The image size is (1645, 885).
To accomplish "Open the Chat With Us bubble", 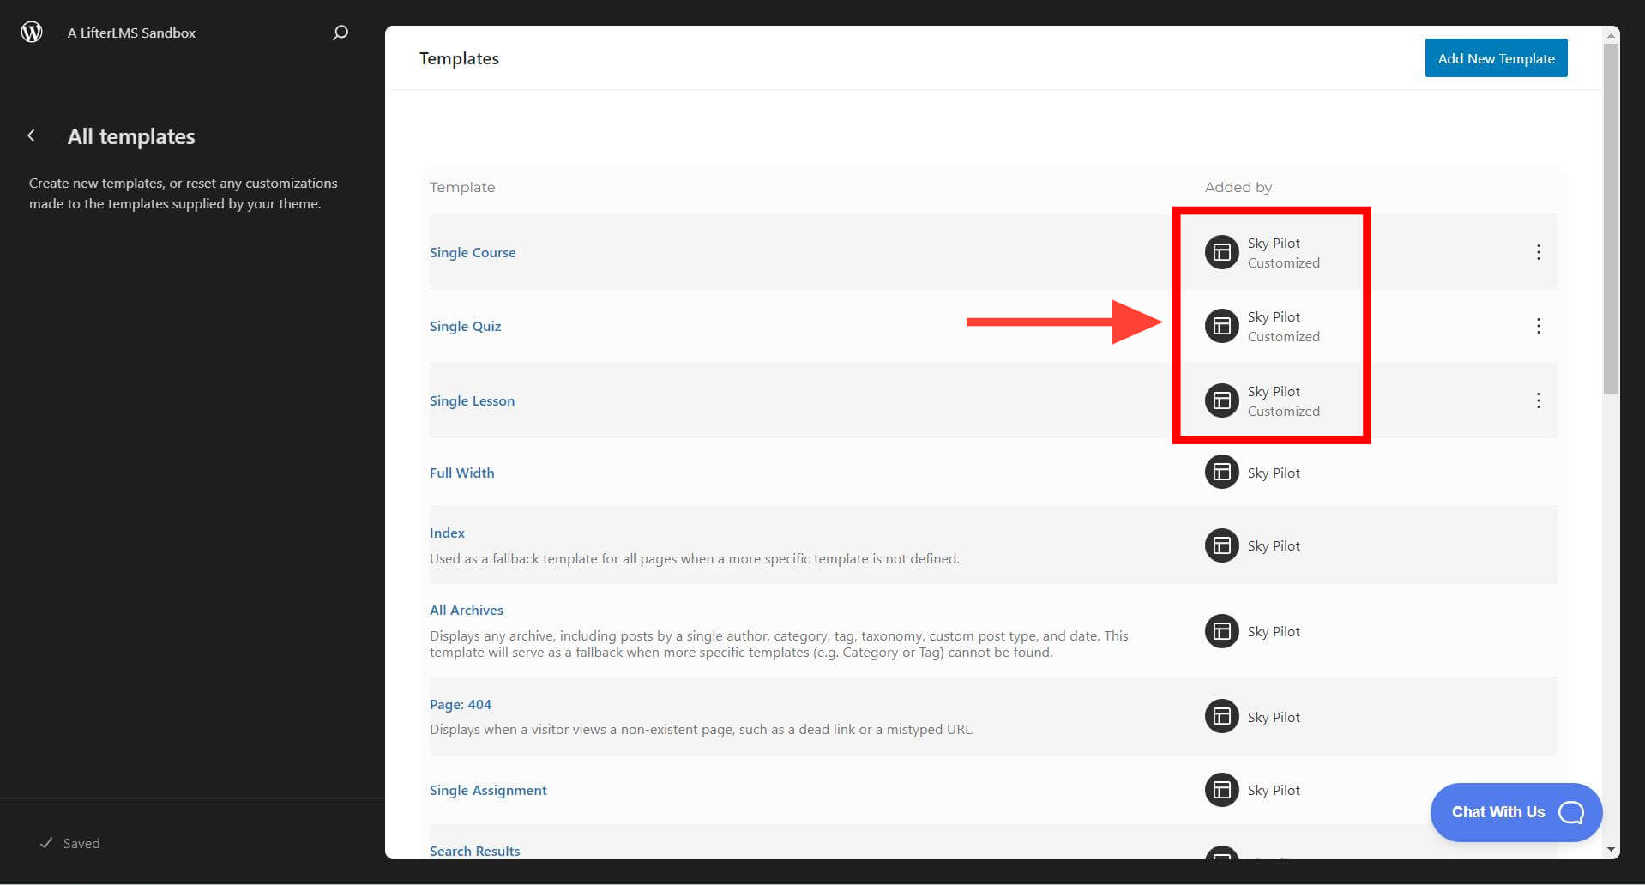I will click(1515, 812).
